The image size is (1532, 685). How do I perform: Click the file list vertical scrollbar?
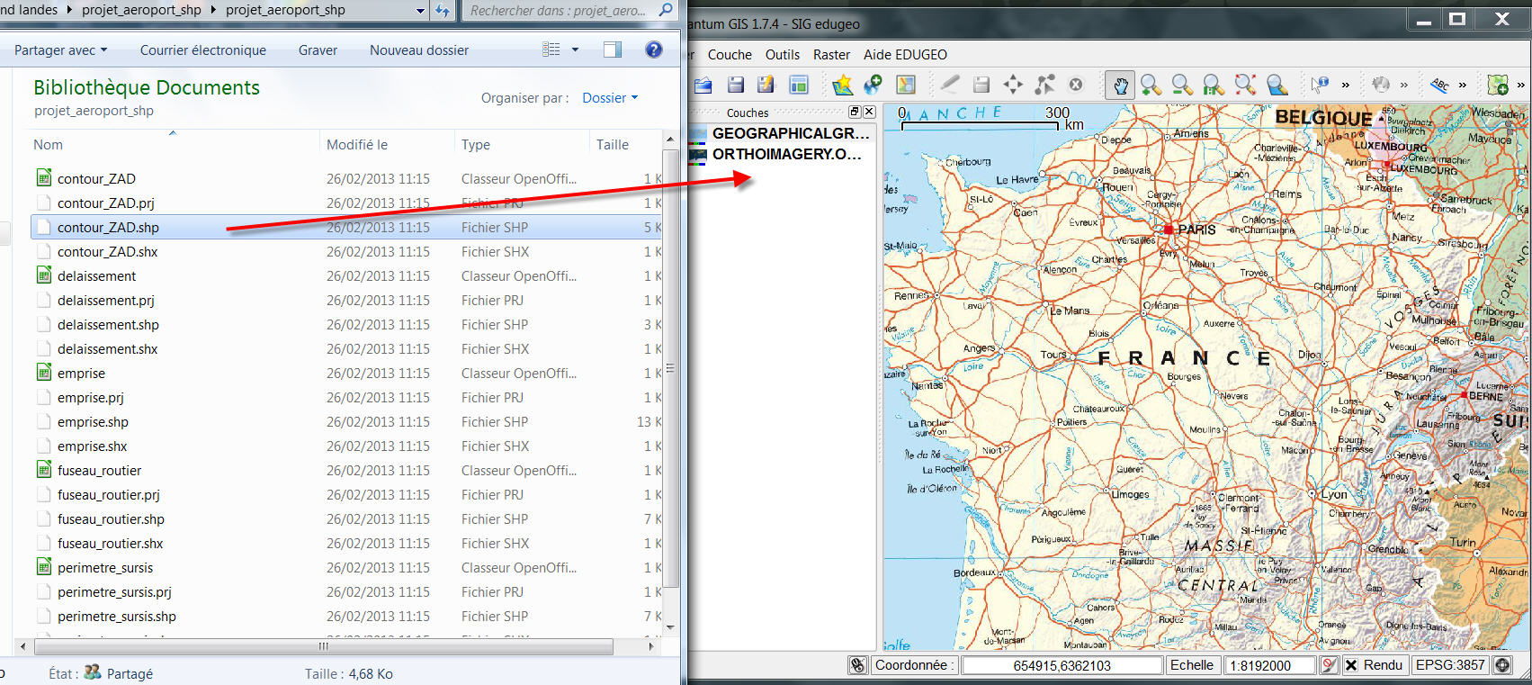pos(670,368)
